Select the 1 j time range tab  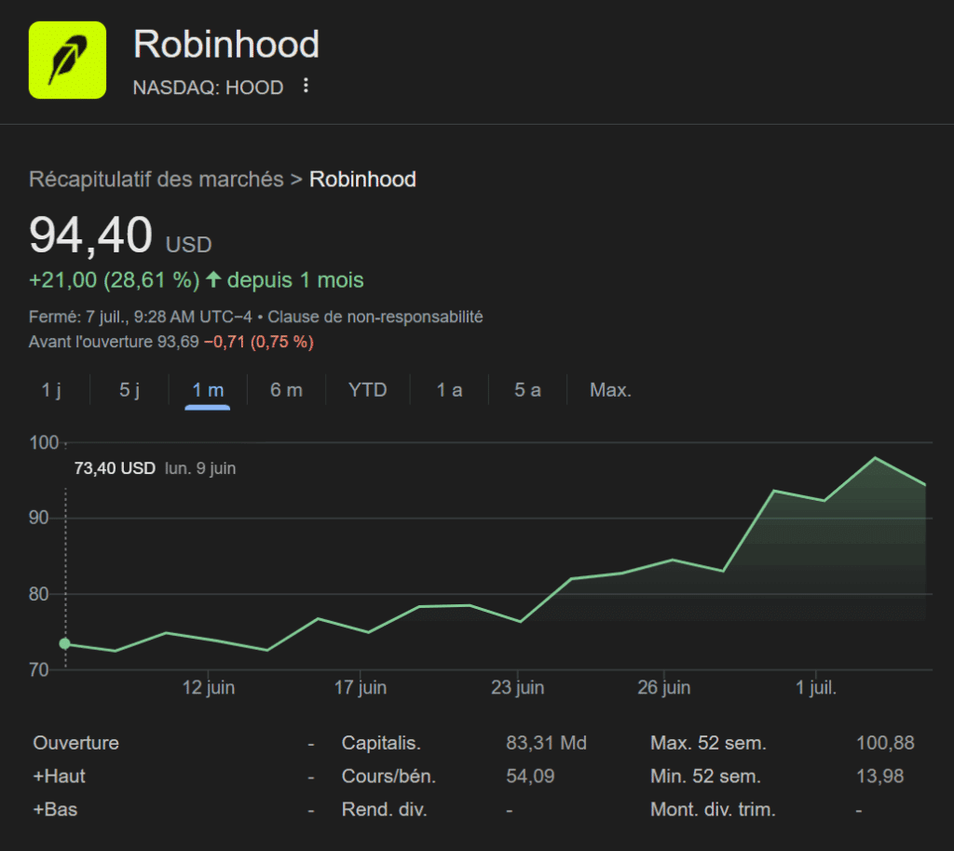click(x=51, y=389)
